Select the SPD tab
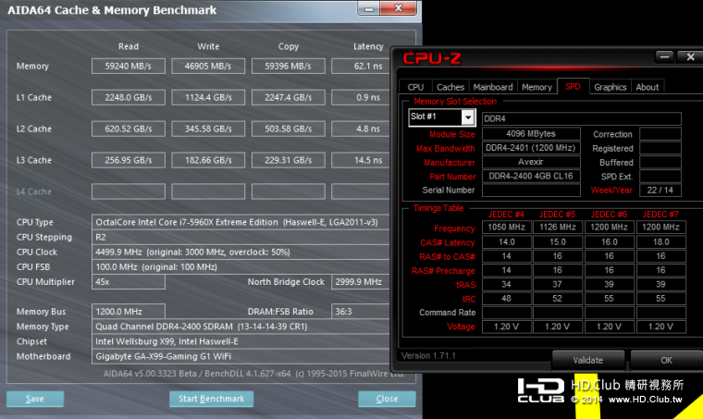The image size is (703, 419). tap(573, 87)
